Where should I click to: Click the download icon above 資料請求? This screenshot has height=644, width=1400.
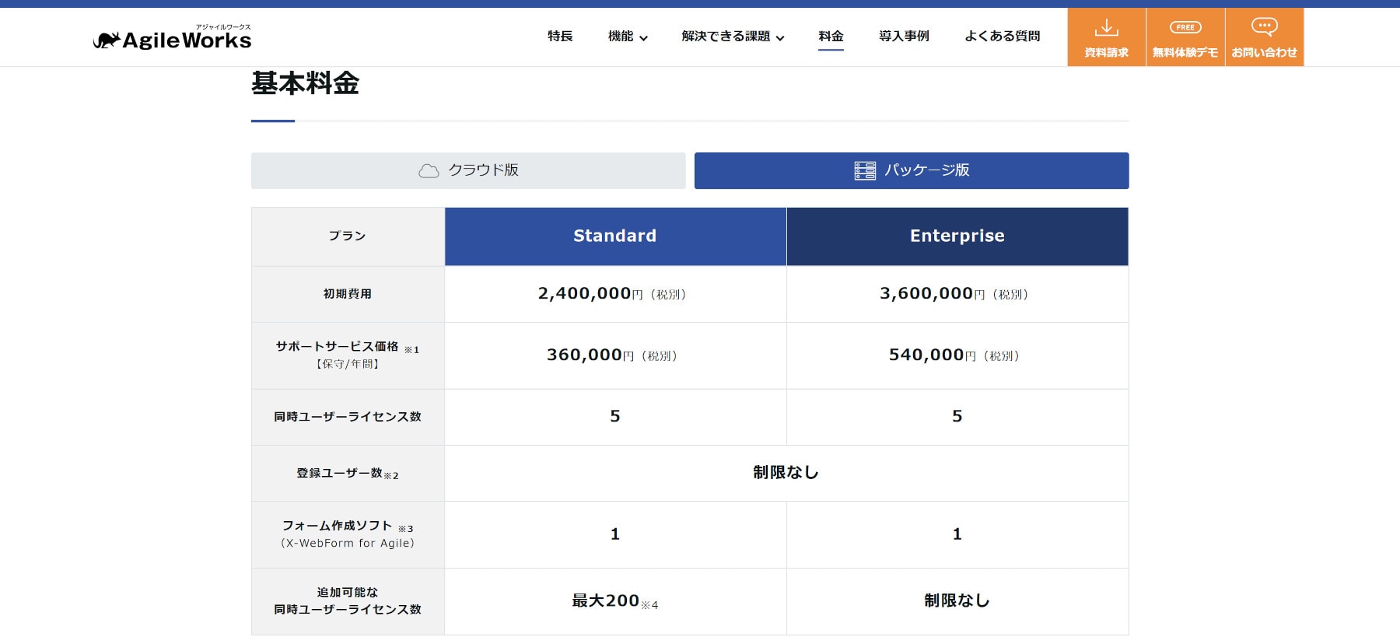coord(1106,29)
